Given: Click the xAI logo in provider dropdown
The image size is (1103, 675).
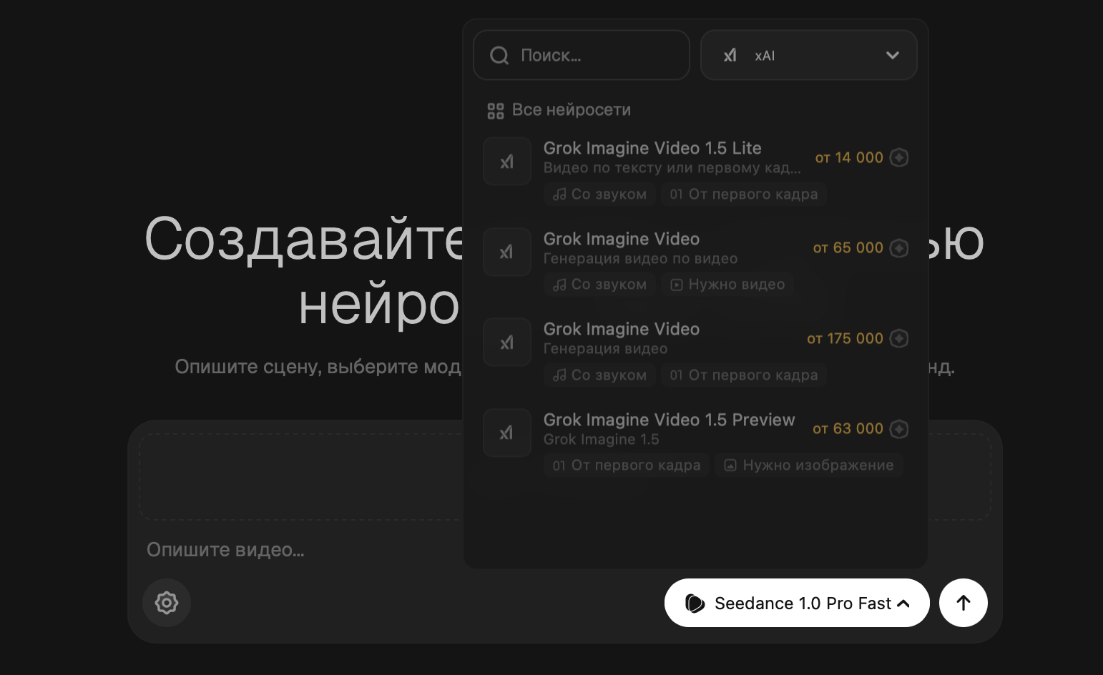Looking at the screenshot, I should [x=730, y=55].
